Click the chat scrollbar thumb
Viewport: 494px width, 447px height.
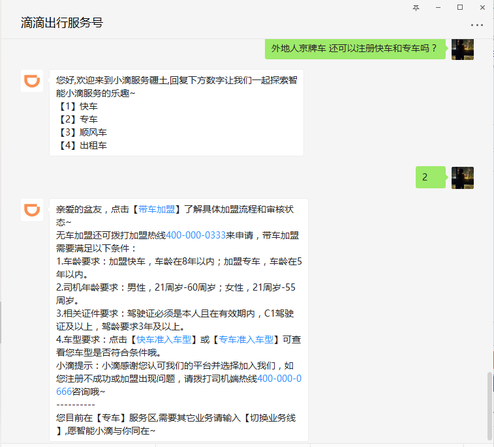click(x=489, y=406)
